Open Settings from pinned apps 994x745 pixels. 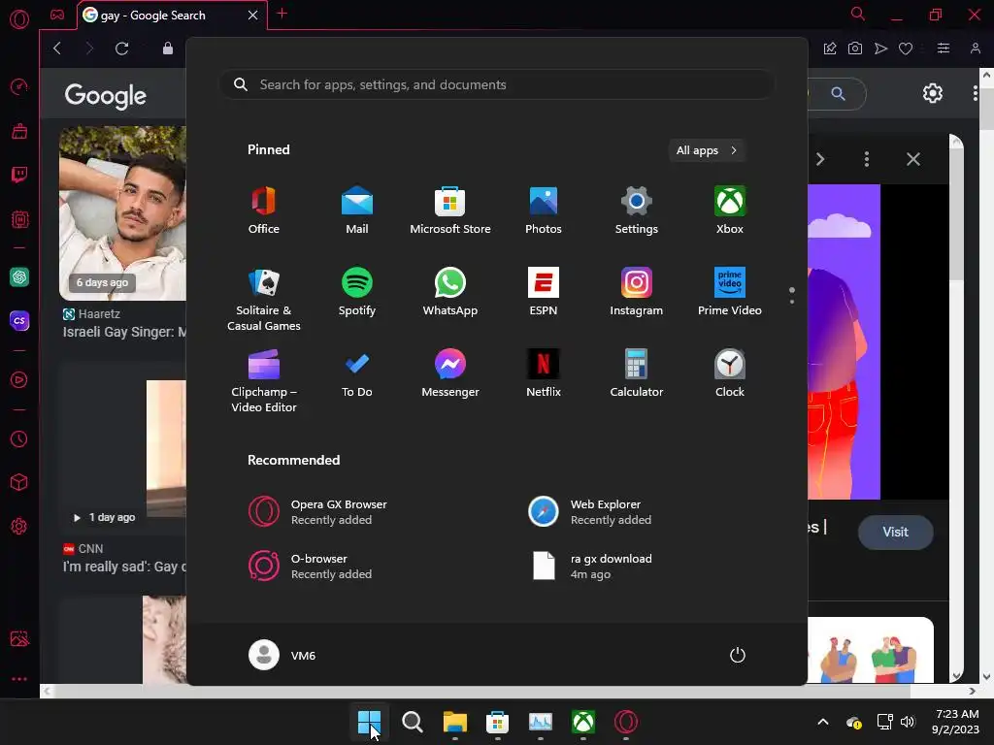coord(637,211)
